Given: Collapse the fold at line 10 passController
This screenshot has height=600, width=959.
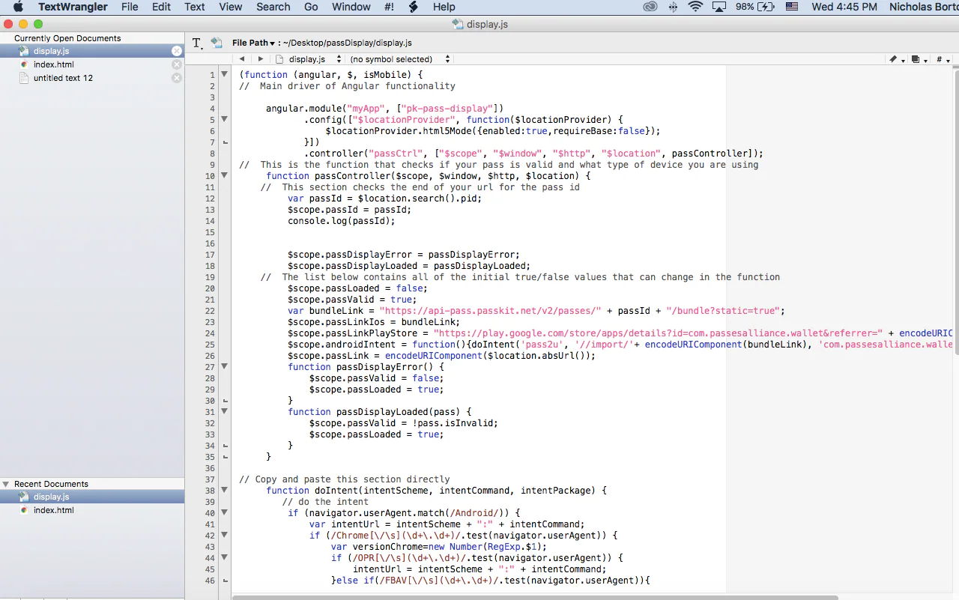Looking at the screenshot, I should coord(223,175).
